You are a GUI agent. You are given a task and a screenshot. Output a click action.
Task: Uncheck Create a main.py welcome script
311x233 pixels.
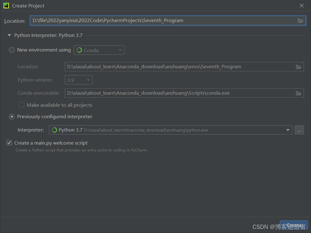click(9, 143)
